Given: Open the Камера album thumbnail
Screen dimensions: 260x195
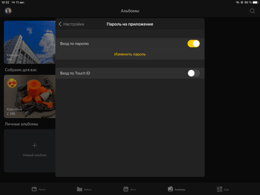Looking at the screenshot, I should coord(30,42).
